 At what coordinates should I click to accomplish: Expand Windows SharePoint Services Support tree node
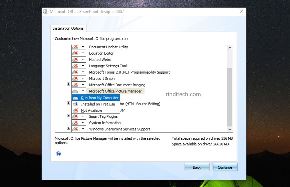(68, 128)
